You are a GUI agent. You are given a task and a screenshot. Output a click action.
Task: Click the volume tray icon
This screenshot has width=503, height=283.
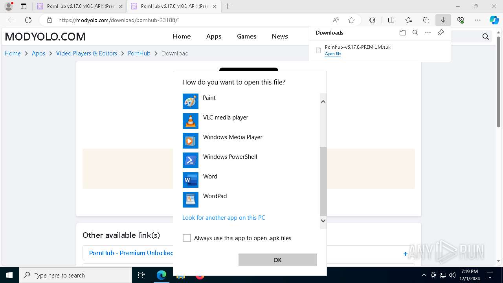[x=452, y=275]
